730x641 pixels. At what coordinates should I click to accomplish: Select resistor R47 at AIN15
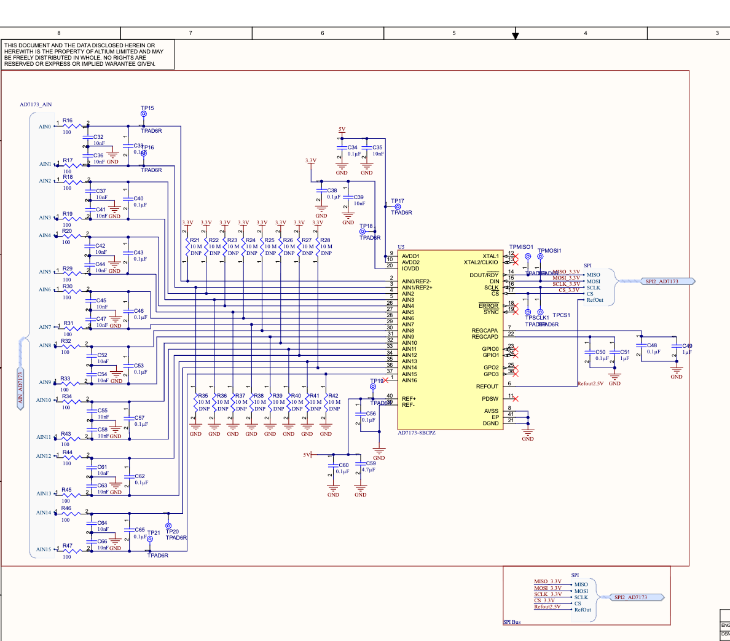[x=71, y=551]
